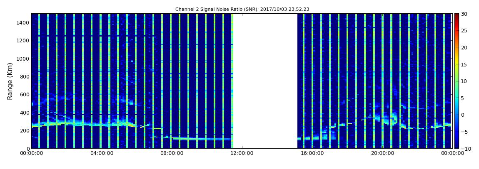Click the SNR colorbar gradient strip
Image resolution: width=479 pixels, height=169 pixels.
pos(457,81)
